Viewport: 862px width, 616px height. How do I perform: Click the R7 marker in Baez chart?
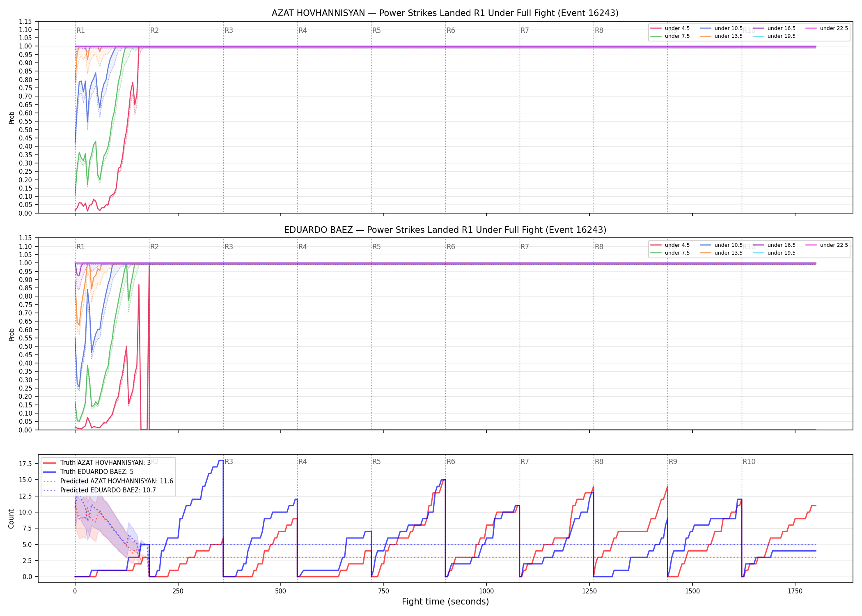click(x=525, y=247)
